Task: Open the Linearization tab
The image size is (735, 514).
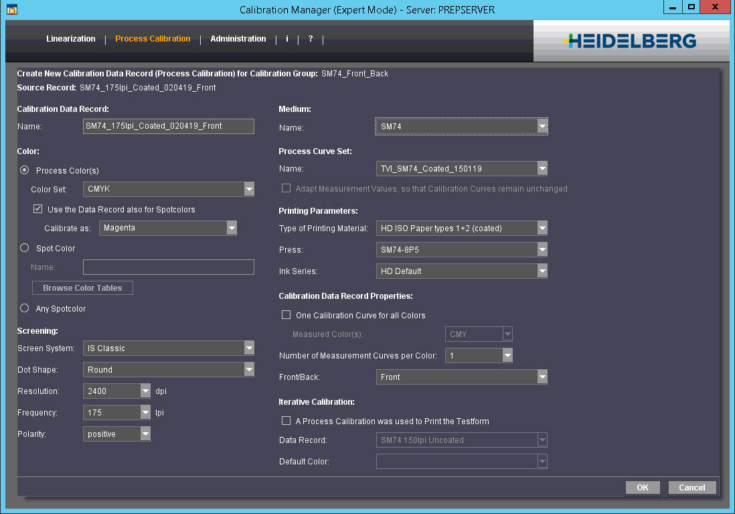Action: [x=71, y=39]
